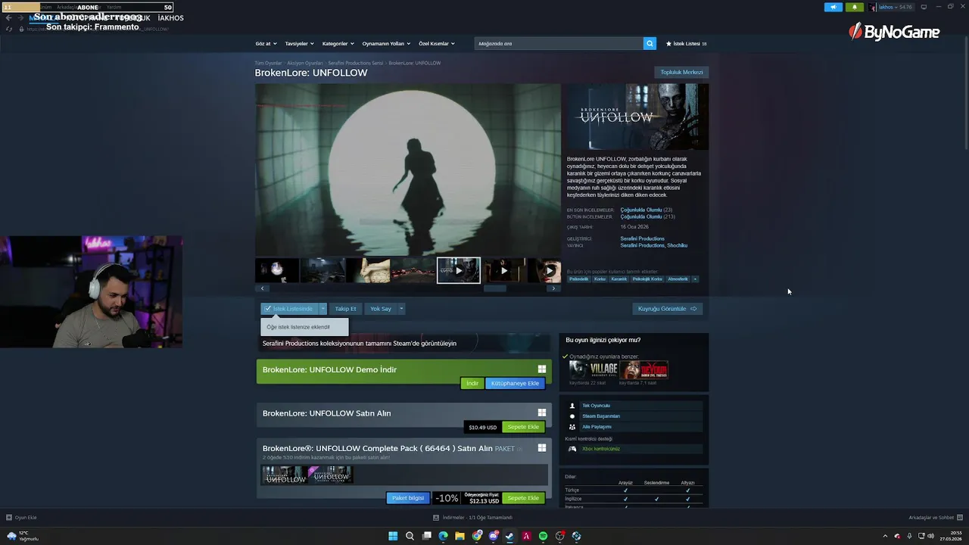
Task: Click the weather widget in taskbar
Action: 23,536
